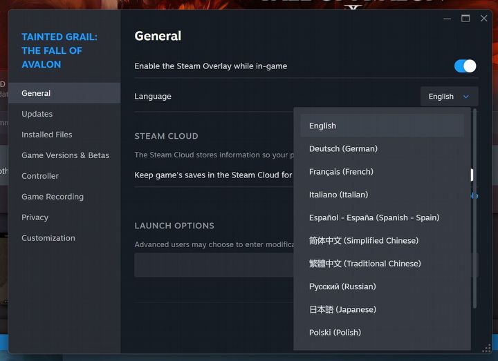
Task: Open Game Versions & Betas tab
Action: tap(65, 155)
